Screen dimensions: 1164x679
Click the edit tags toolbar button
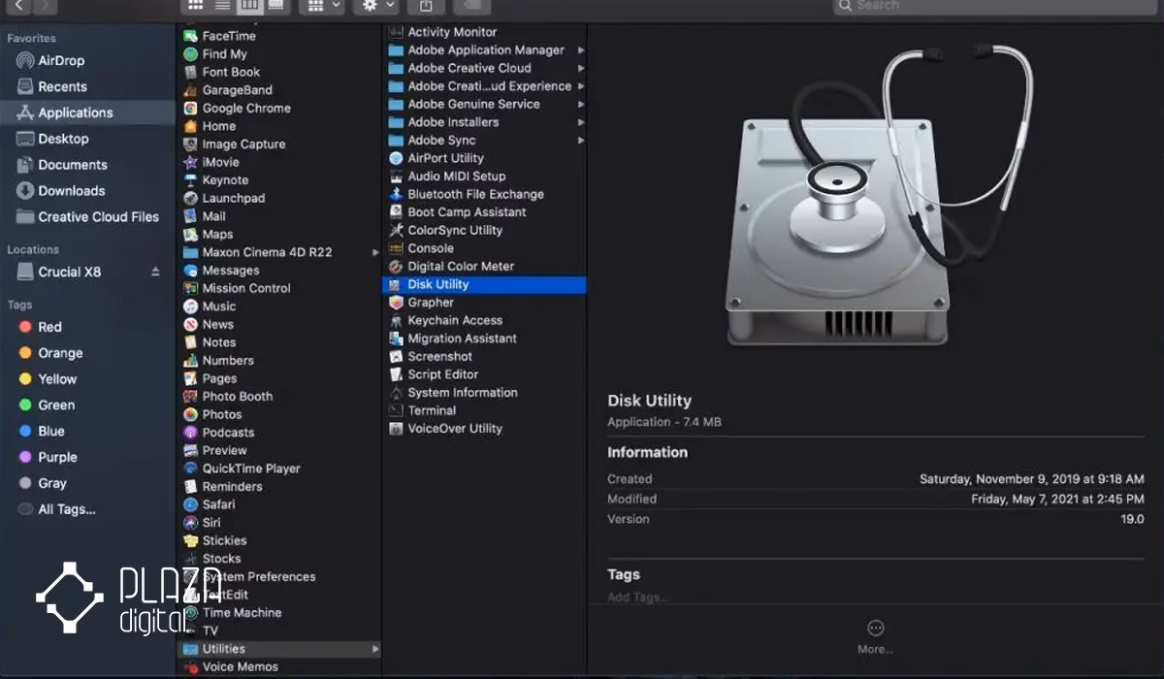pos(473,5)
